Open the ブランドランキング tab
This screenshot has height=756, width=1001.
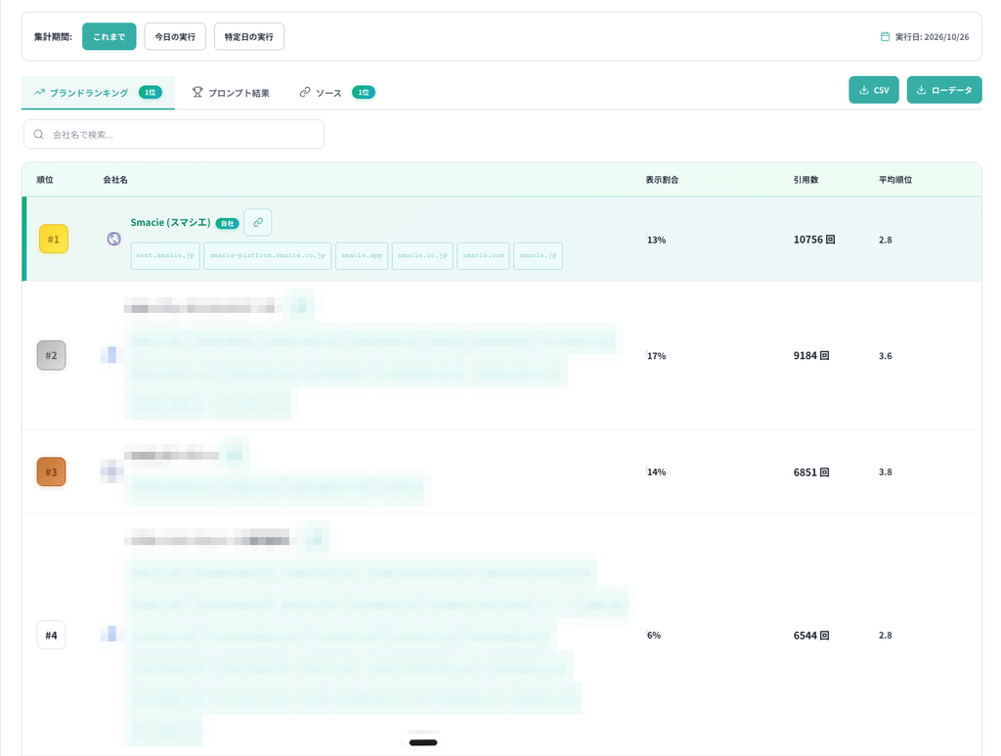click(x=98, y=93)
